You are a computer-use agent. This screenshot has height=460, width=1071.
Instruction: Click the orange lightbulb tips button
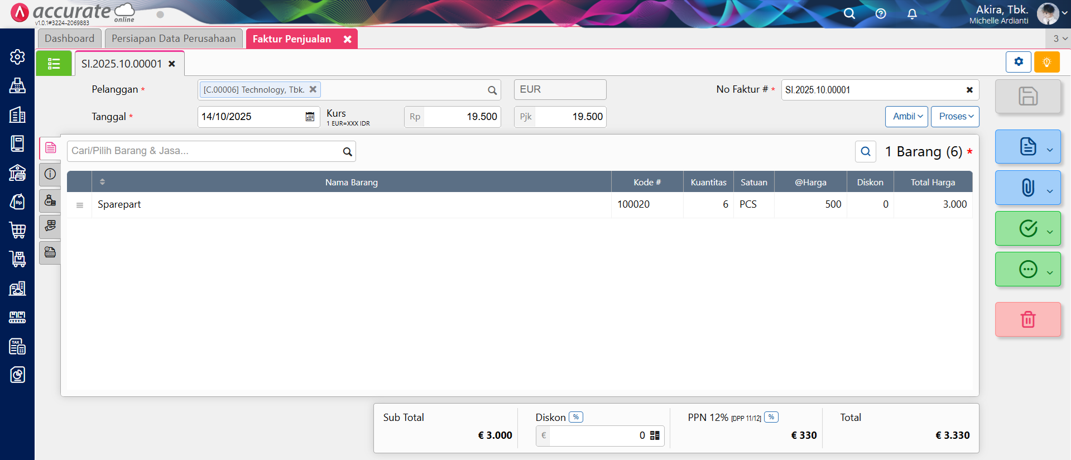(x=1046, y=62)
